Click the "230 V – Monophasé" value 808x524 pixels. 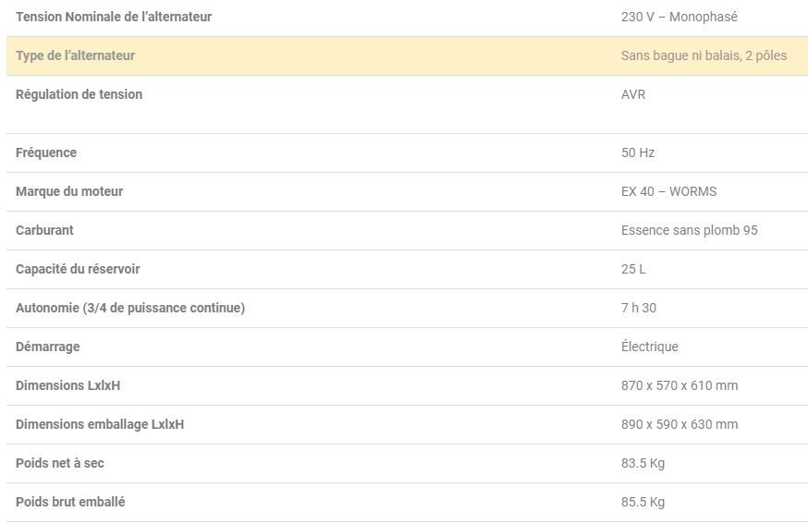[679, 17]
